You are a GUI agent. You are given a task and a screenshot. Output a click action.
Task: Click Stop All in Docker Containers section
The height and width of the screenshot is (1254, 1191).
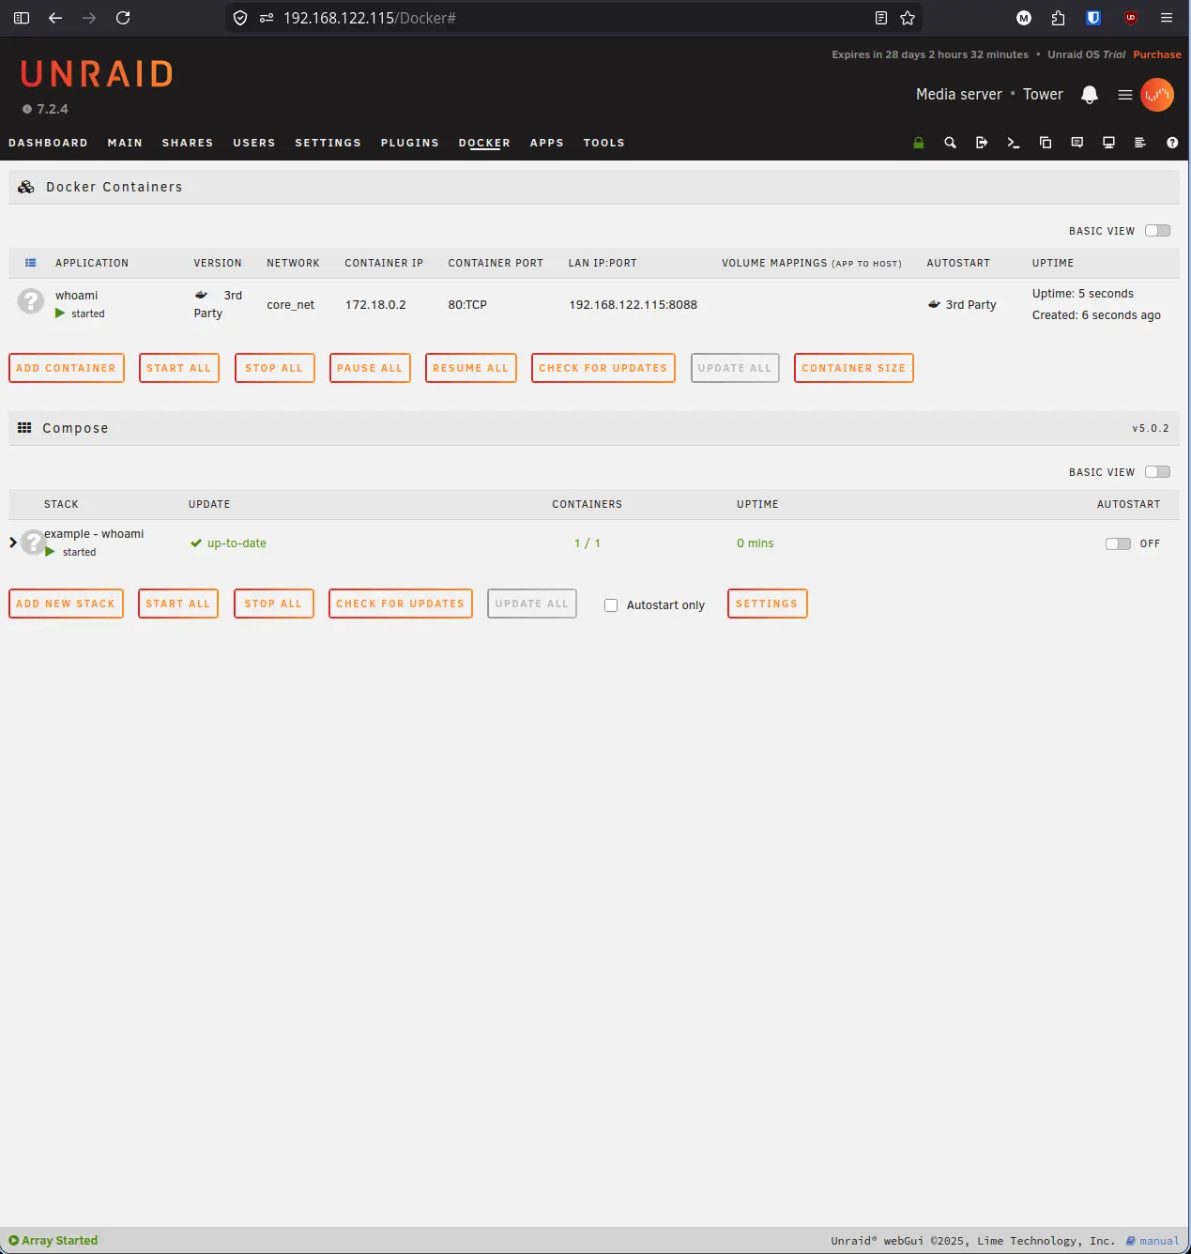click(274, 368)
